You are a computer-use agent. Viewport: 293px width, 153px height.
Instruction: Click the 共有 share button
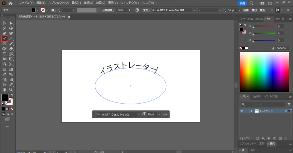point(243,3)
